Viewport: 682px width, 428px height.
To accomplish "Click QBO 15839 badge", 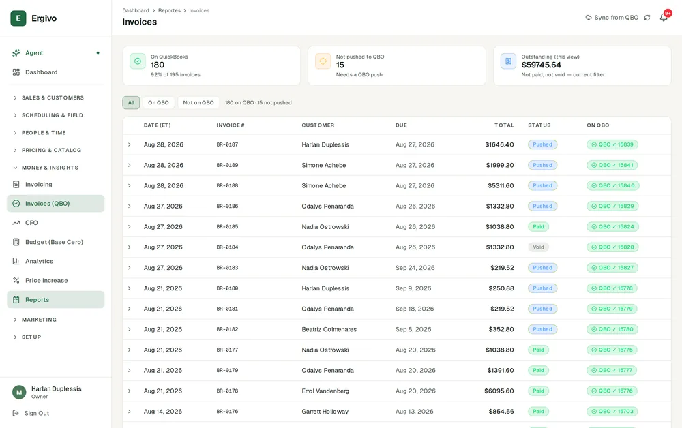I will point(612,144).
